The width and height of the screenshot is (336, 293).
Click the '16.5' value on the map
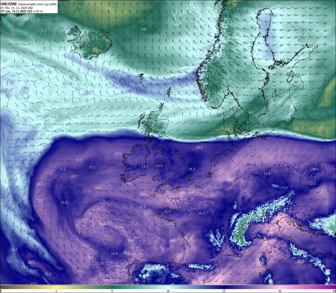click(x=114, y=254)
